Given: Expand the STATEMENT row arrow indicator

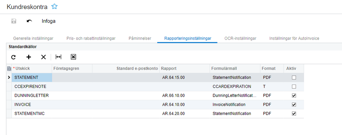Looking at the screenshot, I should pyautogui.click(x=9, y=77).
